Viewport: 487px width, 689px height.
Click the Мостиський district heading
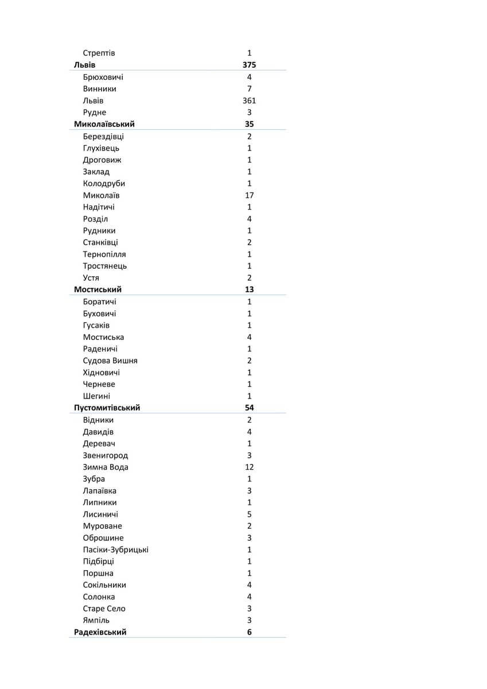tap(98, 289)
